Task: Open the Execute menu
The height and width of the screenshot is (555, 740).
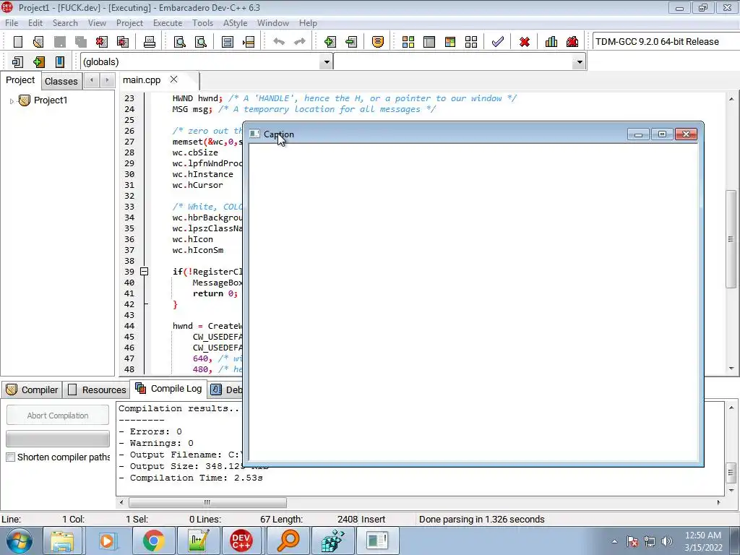Action: tap(168, 23)
